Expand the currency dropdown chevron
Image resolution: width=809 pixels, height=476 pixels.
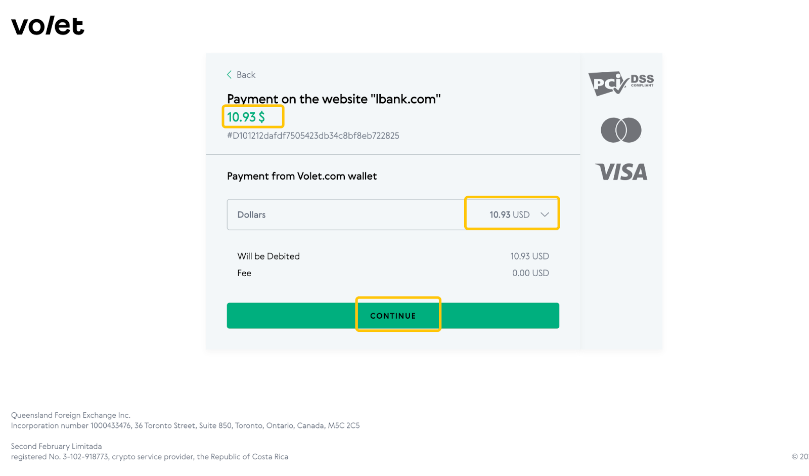coord(545,214)
